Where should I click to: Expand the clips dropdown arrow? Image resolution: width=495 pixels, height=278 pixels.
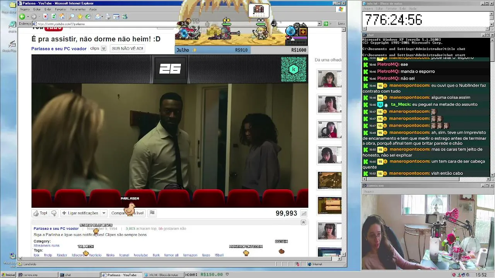tap(103, 49)
